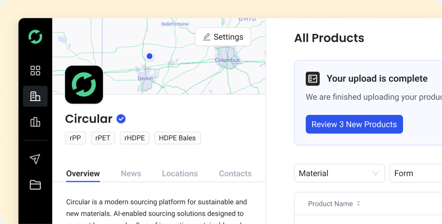Click Review 3 New Products button

(354, 124)
